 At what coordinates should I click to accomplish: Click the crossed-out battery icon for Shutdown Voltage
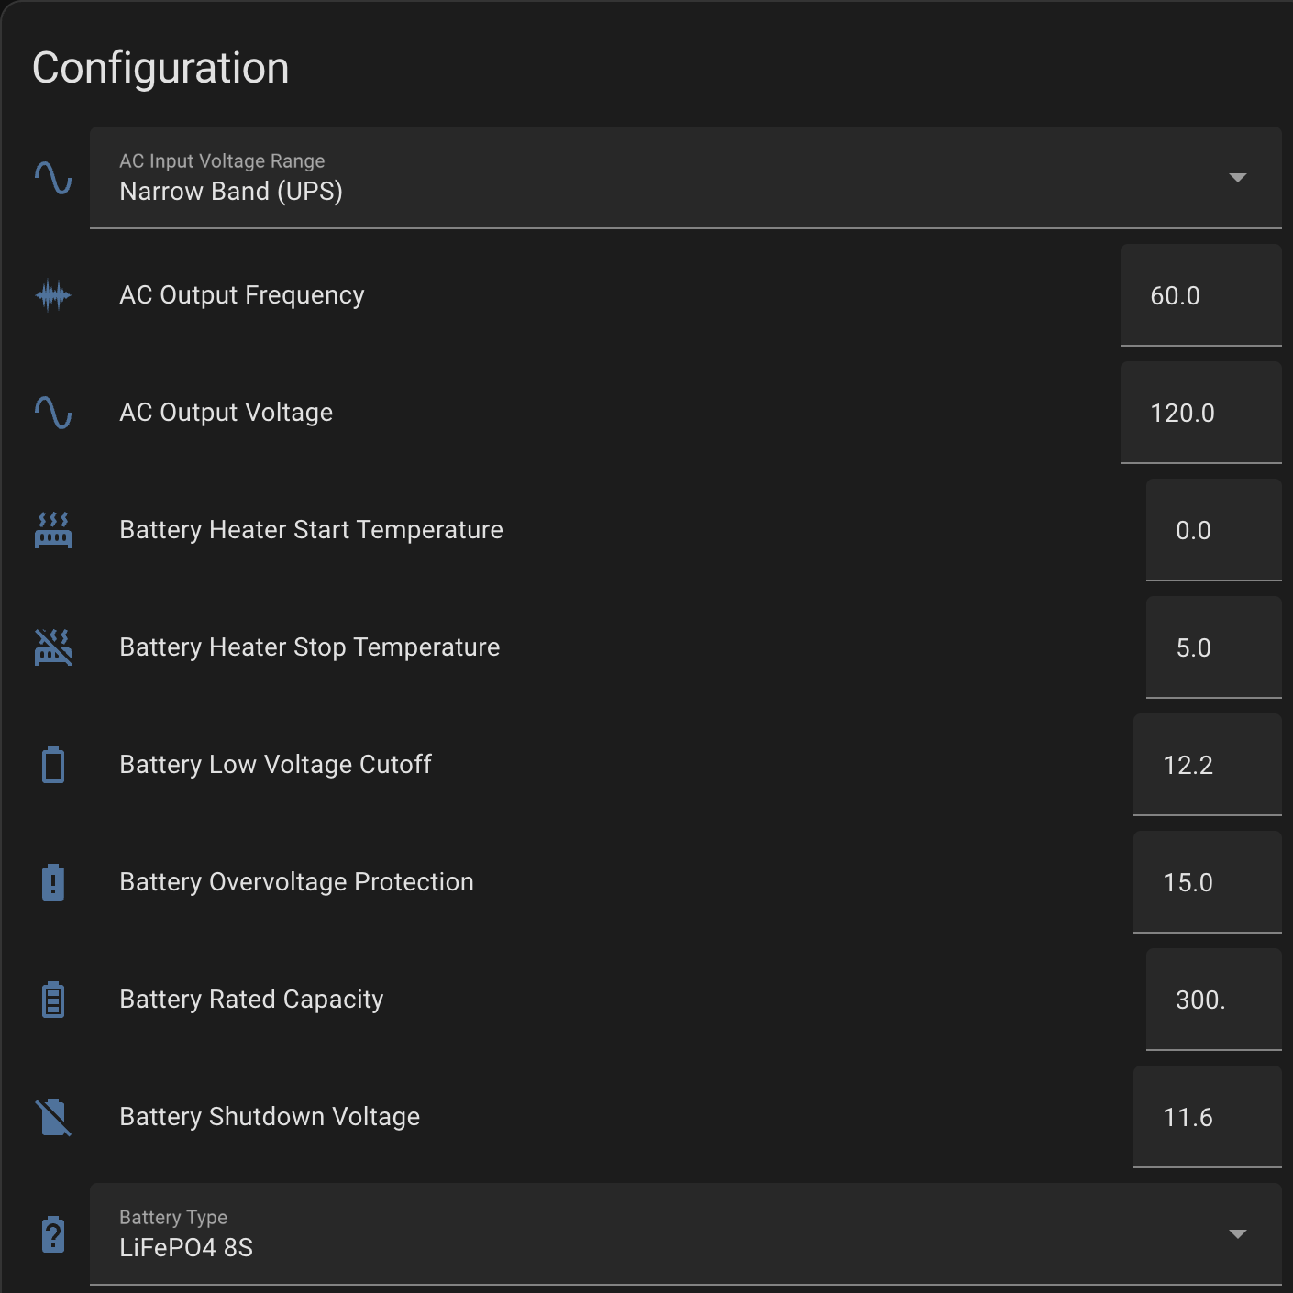tap(53, 1117)
